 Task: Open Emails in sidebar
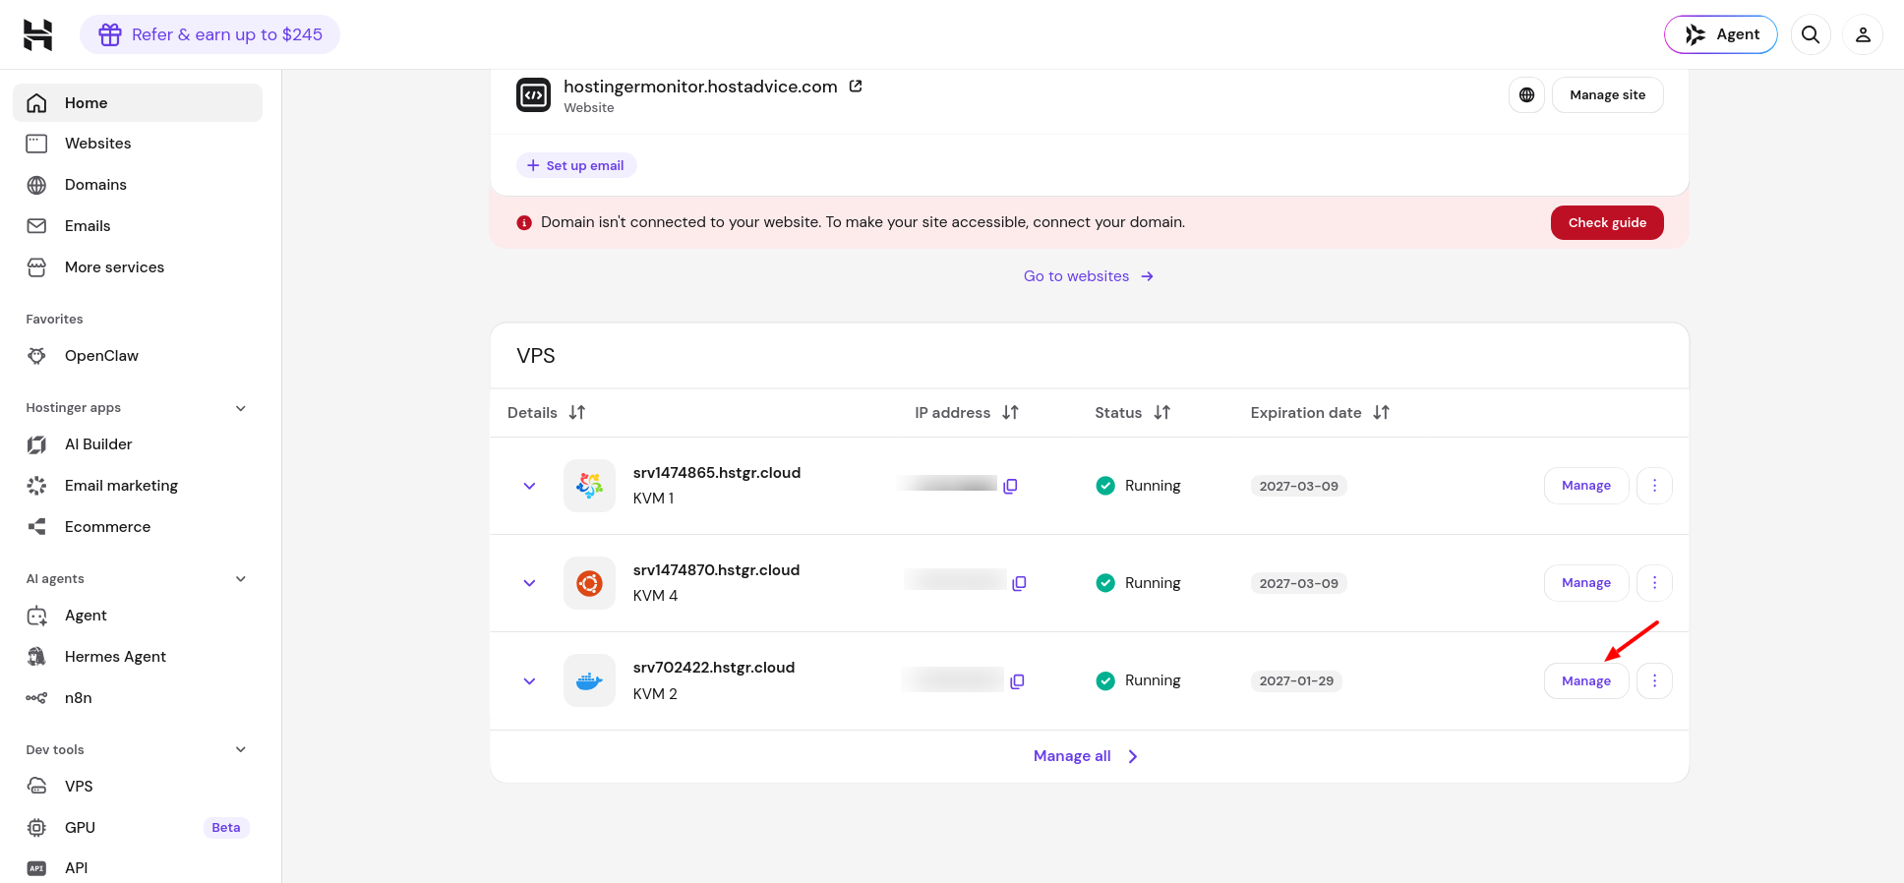tap(138, 226)
